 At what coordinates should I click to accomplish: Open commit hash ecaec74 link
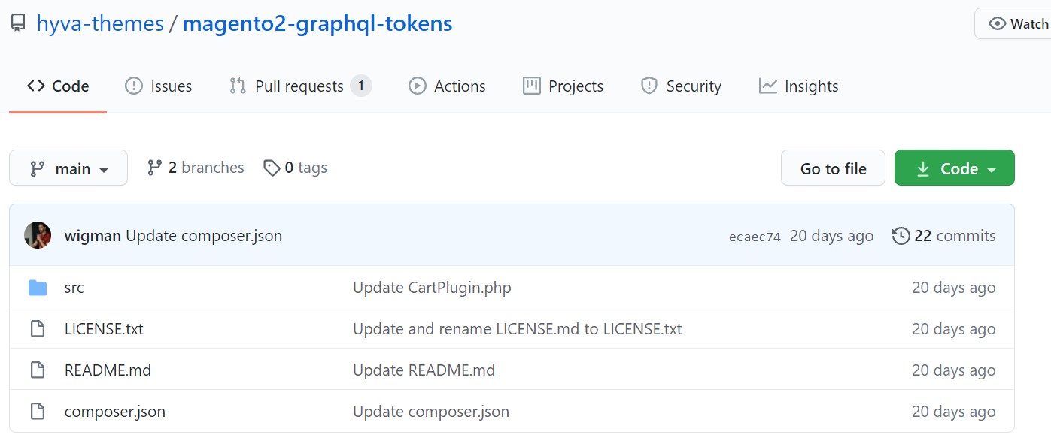[x=755, y=237]
